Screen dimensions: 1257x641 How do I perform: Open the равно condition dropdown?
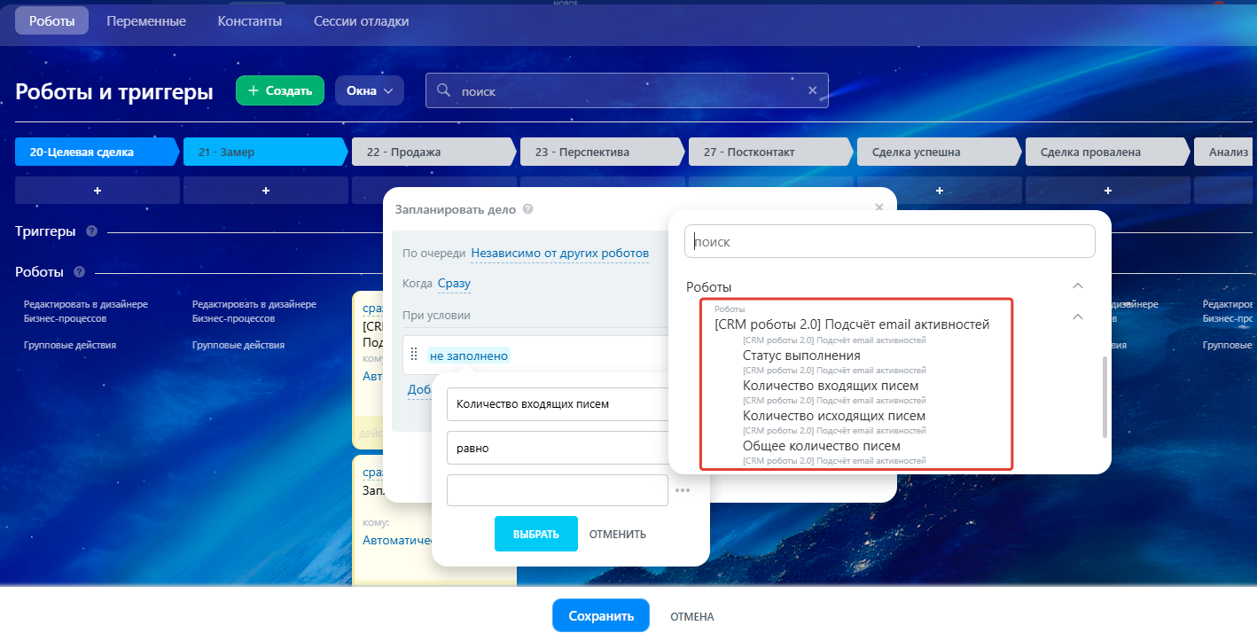[x=557, y=448]
